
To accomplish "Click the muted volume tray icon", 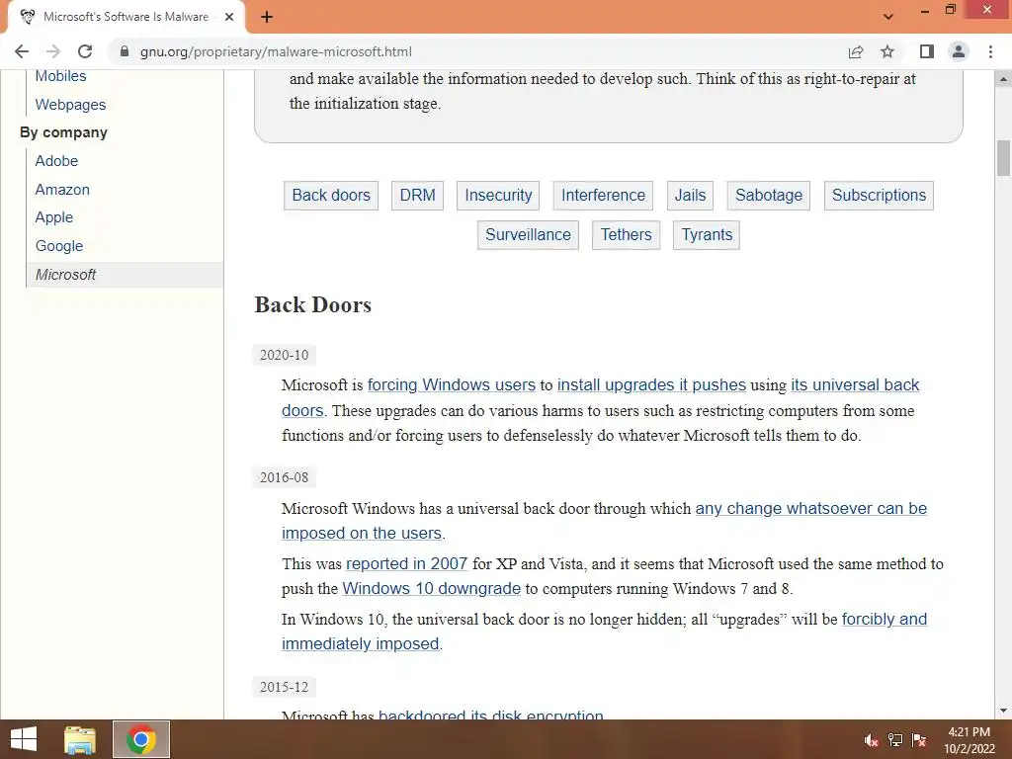I will tap(871, 740).
